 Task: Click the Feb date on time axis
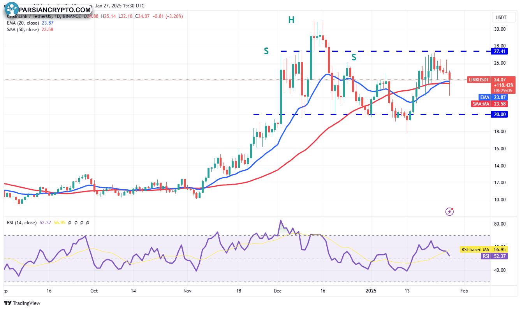[463, 291]
